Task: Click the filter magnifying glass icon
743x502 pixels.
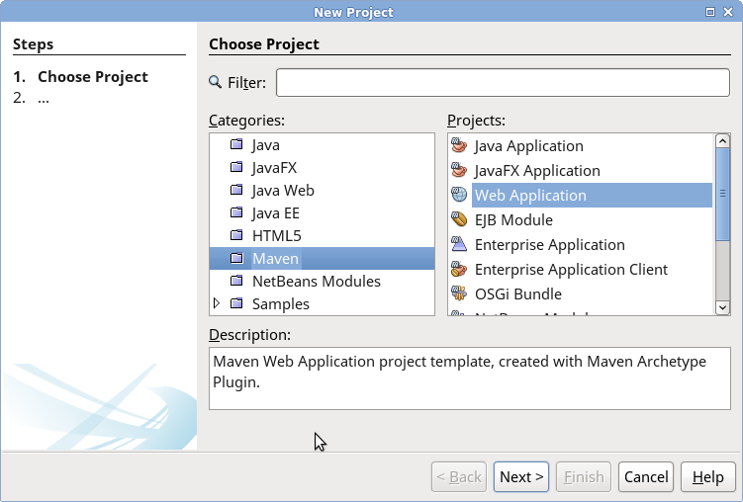Action: pos(216,82)
